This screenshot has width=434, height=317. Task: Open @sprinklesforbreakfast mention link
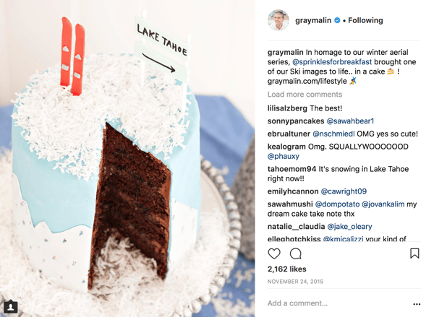(332, 61)
